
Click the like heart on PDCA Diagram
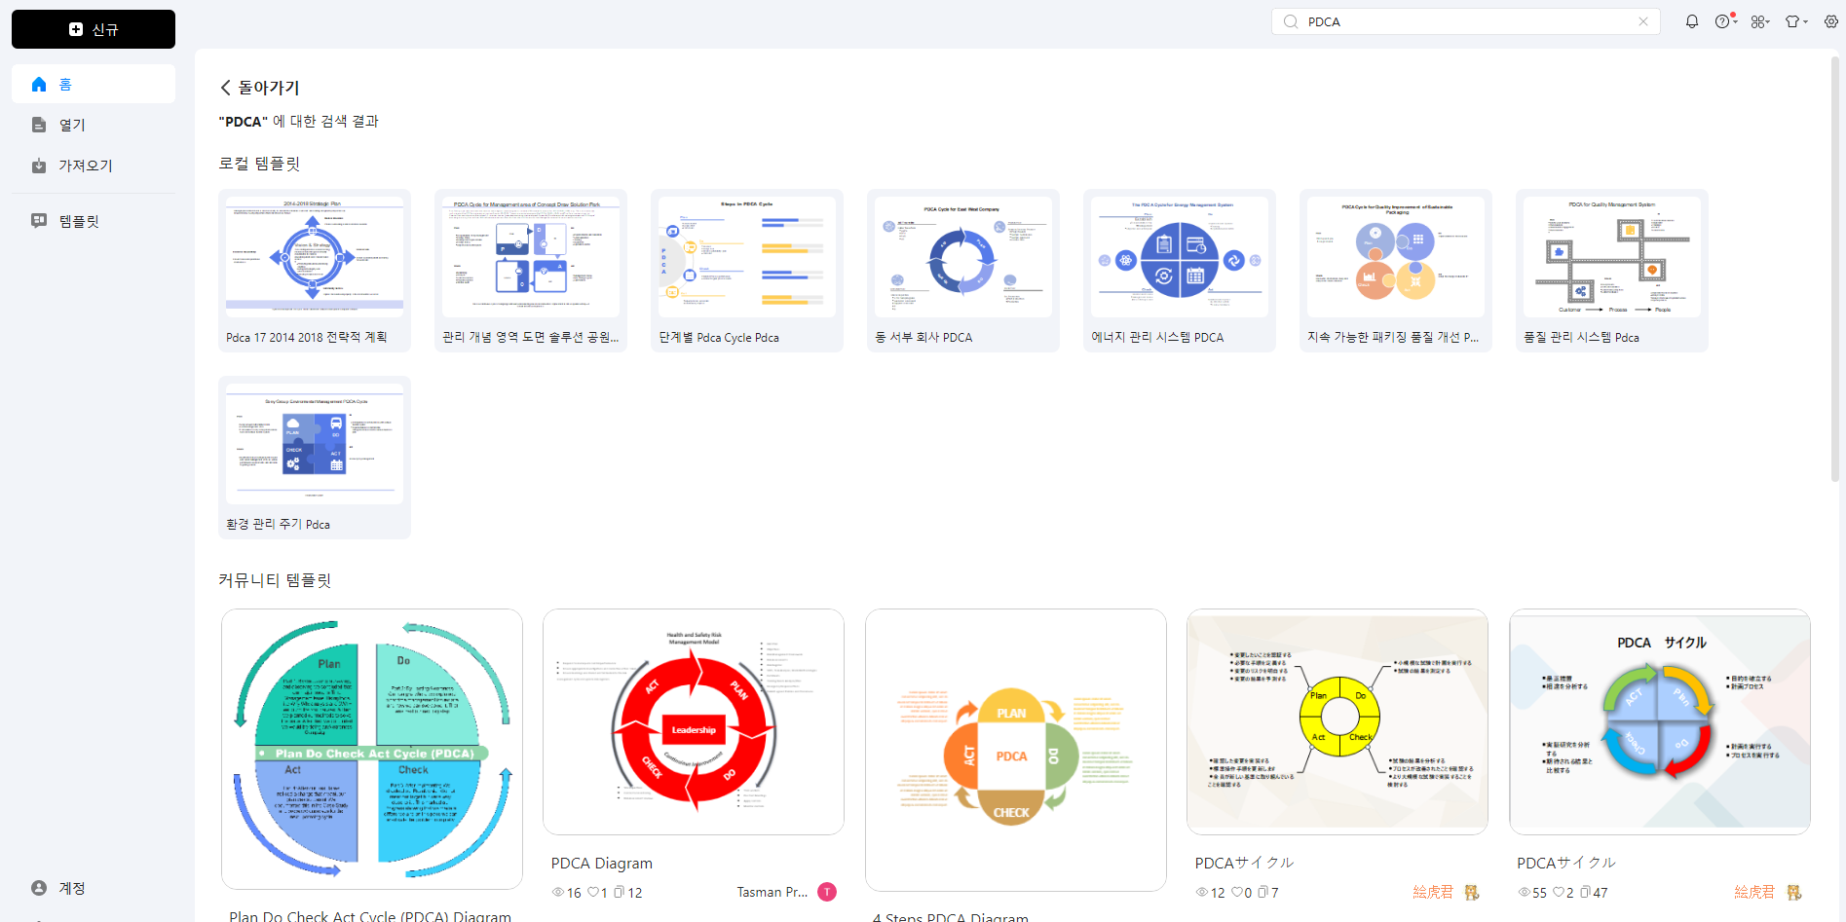point(592,892)
